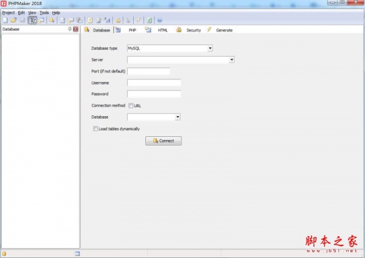Click toolbar icon between padlock and lightning

click(x=128, y=20)
